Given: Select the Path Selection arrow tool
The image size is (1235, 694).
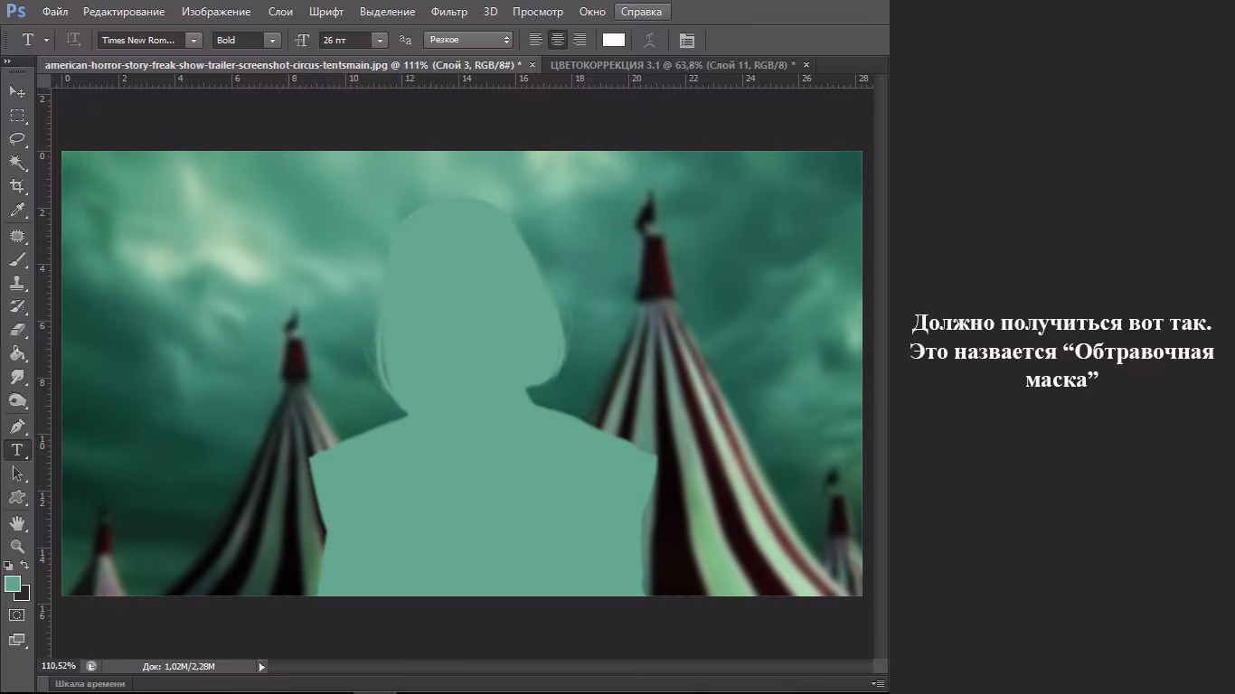Looking at the screenshot, I should tap(17, 473).
